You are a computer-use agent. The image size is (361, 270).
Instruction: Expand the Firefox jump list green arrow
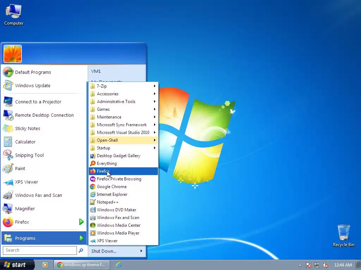pyautogui.click(x=81, y=222)
